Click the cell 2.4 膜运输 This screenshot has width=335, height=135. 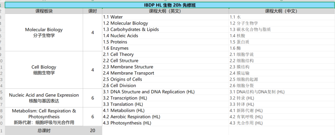282,73
